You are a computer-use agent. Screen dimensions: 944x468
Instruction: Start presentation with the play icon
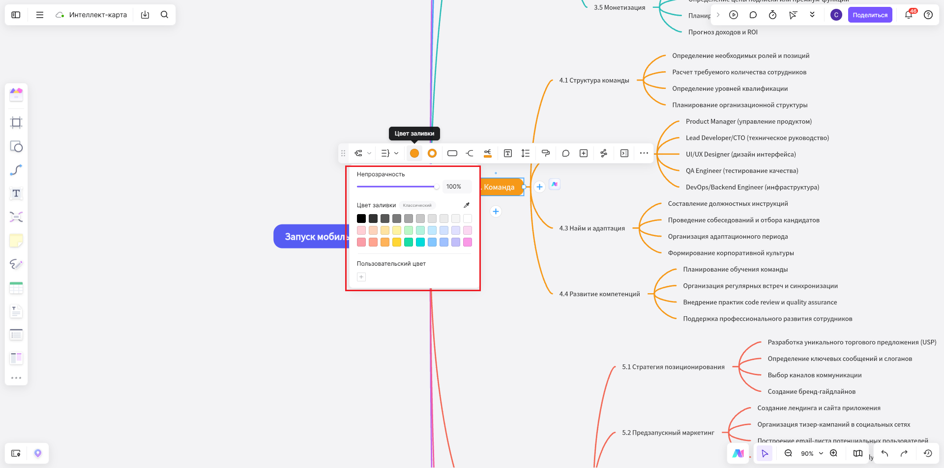[x=734, y=15]
